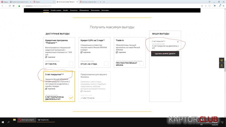This screenshot has height=127, width=226.
Task: Open Аксессуары navigation item
Action: (105, 10)
